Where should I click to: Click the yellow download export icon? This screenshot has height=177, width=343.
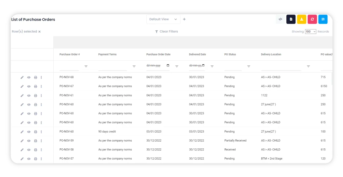(302, 19)
